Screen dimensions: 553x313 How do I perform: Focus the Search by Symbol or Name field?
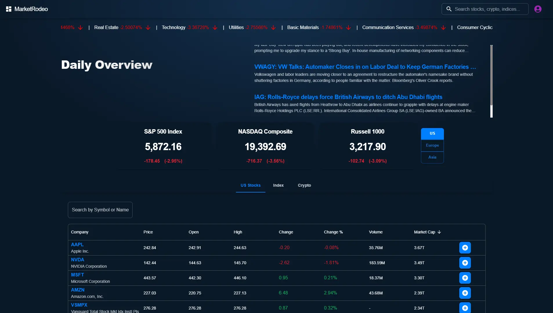(x=100, y=210)
